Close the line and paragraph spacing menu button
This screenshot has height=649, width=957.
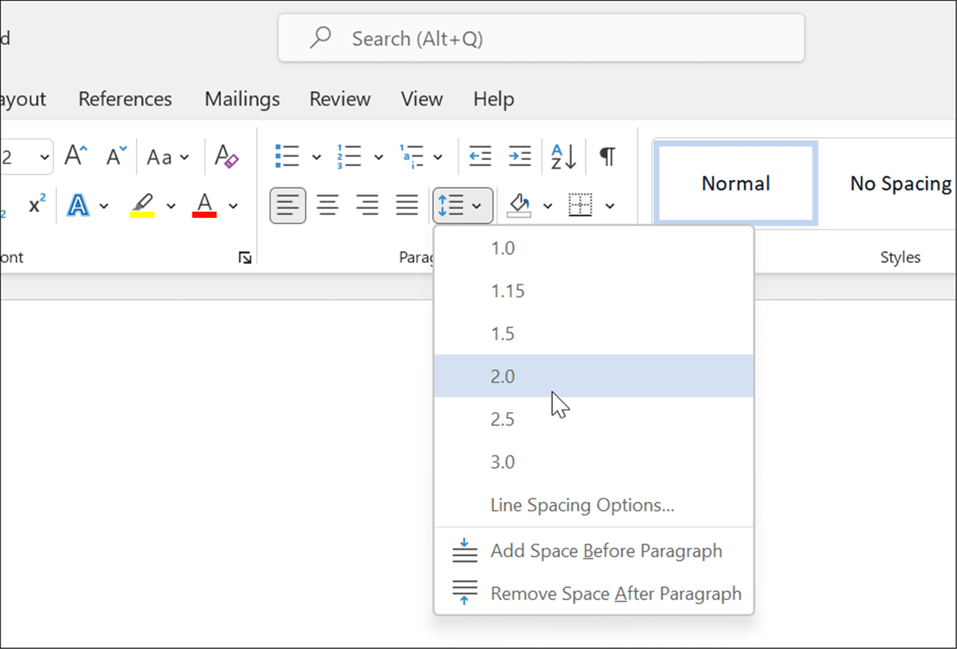(463, 206)
